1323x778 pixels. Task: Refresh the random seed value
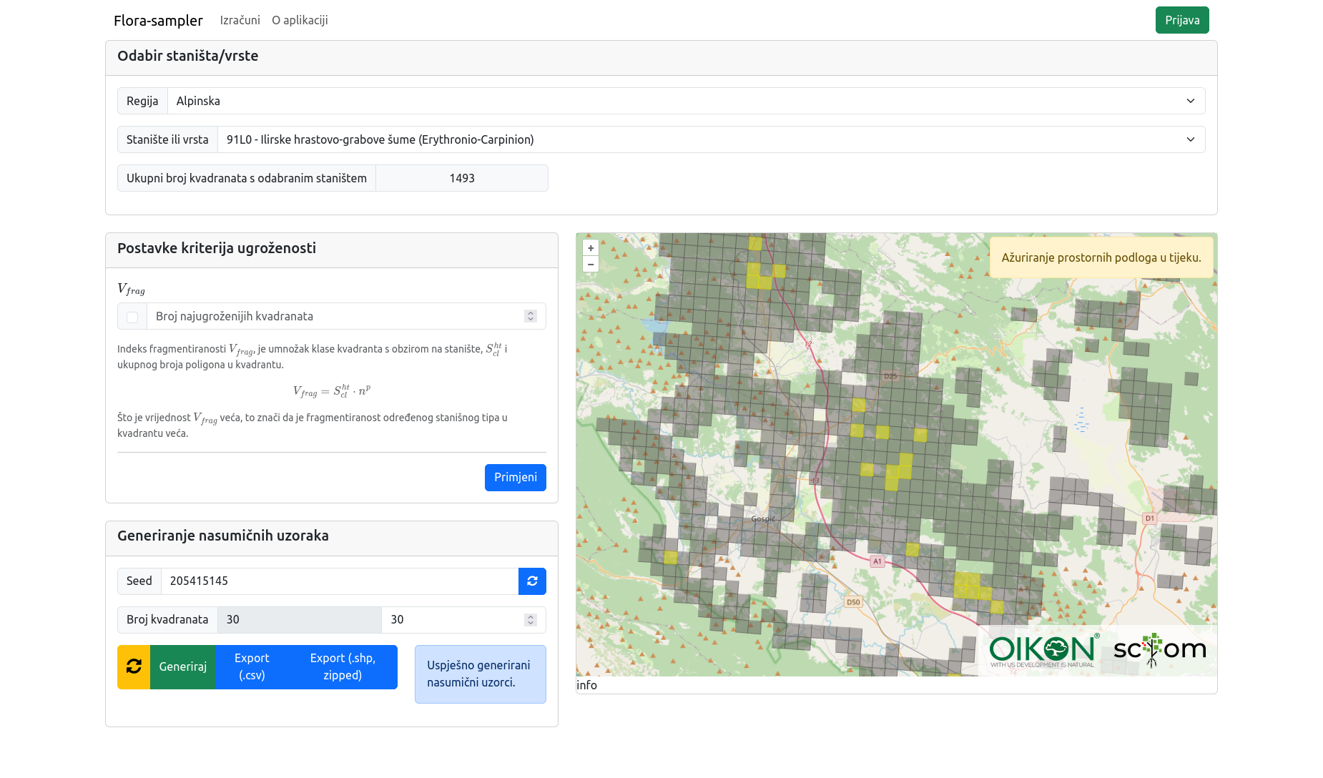(x=532, y=581)
